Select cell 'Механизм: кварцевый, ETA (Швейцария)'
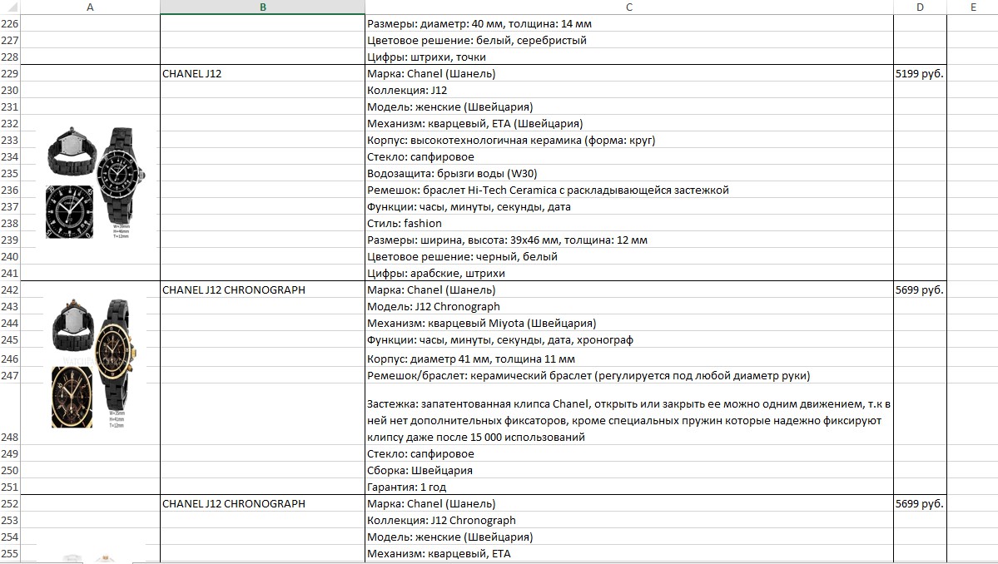998x564 pixels. [x=628, y=123]
